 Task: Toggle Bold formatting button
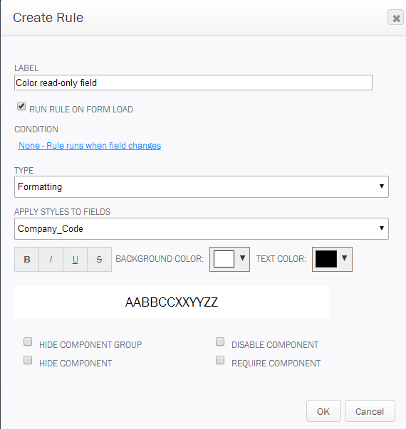(26, 259)
